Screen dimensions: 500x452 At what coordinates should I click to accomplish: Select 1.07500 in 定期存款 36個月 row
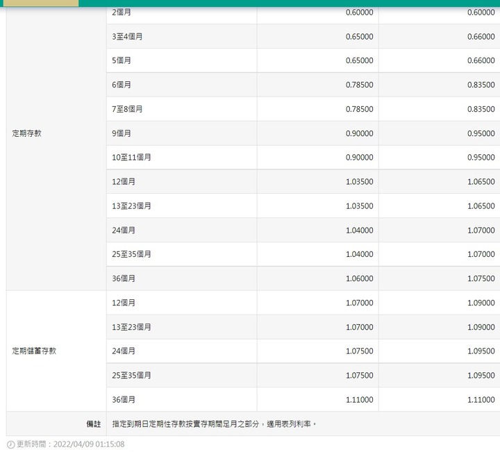coord(481,278)
